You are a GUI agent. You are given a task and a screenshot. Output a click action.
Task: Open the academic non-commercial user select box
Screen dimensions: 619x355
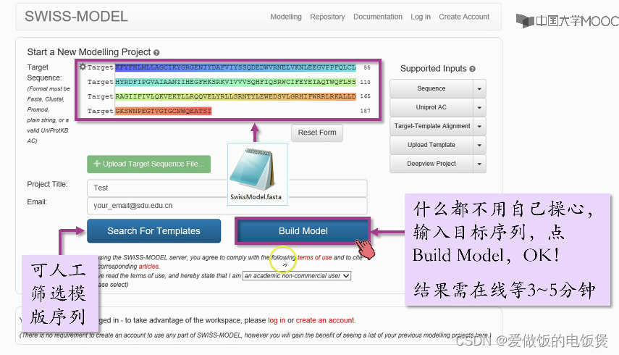(297, 275)
